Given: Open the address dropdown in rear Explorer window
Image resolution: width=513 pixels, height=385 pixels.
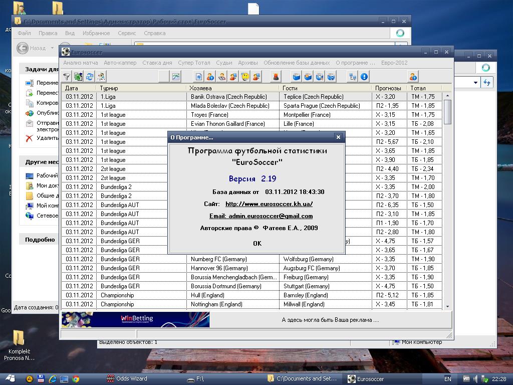Looking at the screenshot, I should (x=476, y=83).
